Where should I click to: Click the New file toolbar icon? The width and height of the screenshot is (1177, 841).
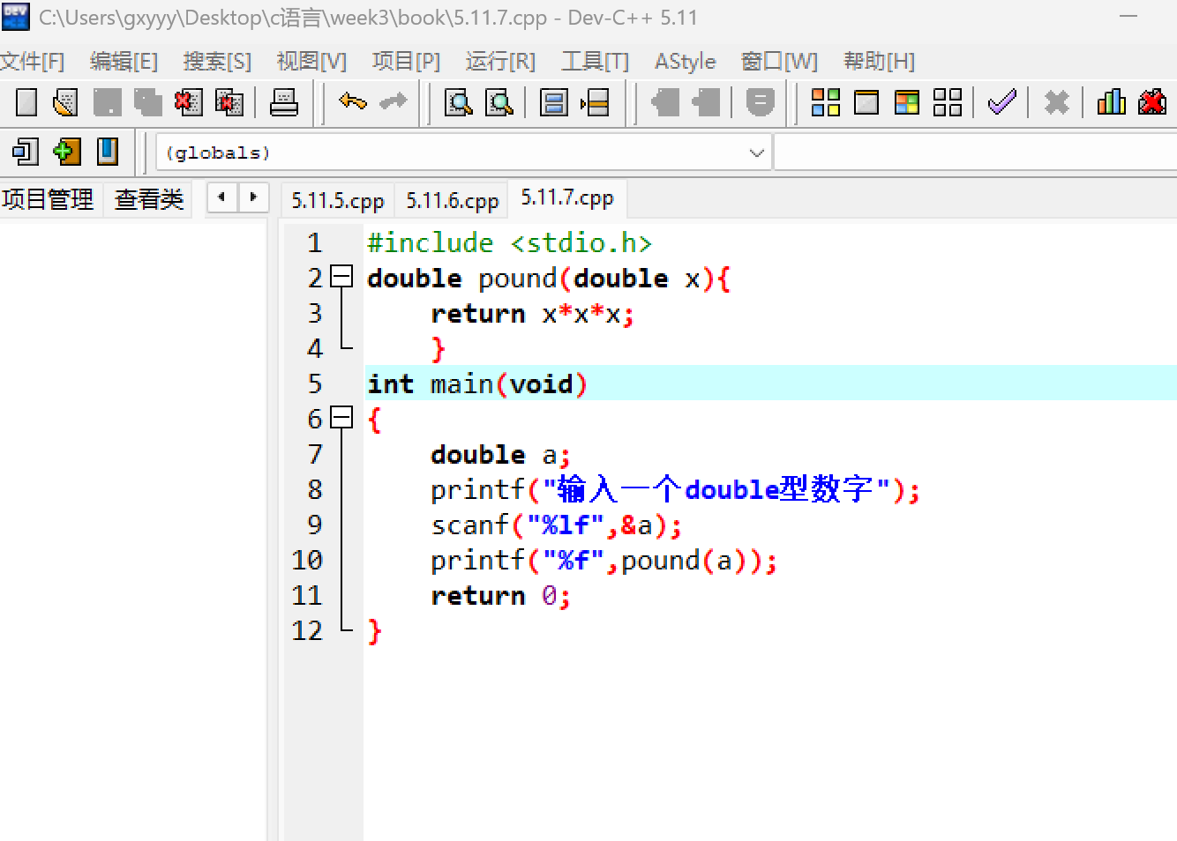point(26,103)
